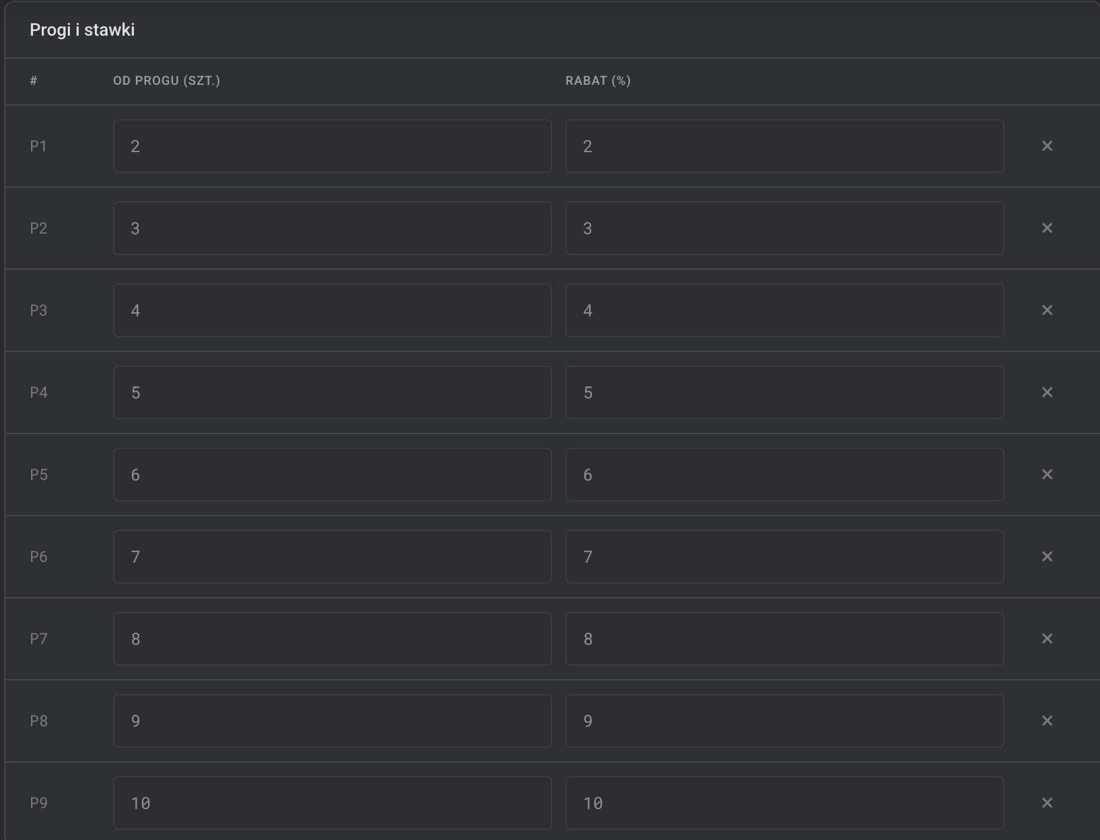Edit the P9 threshold field showing 10

333,803
